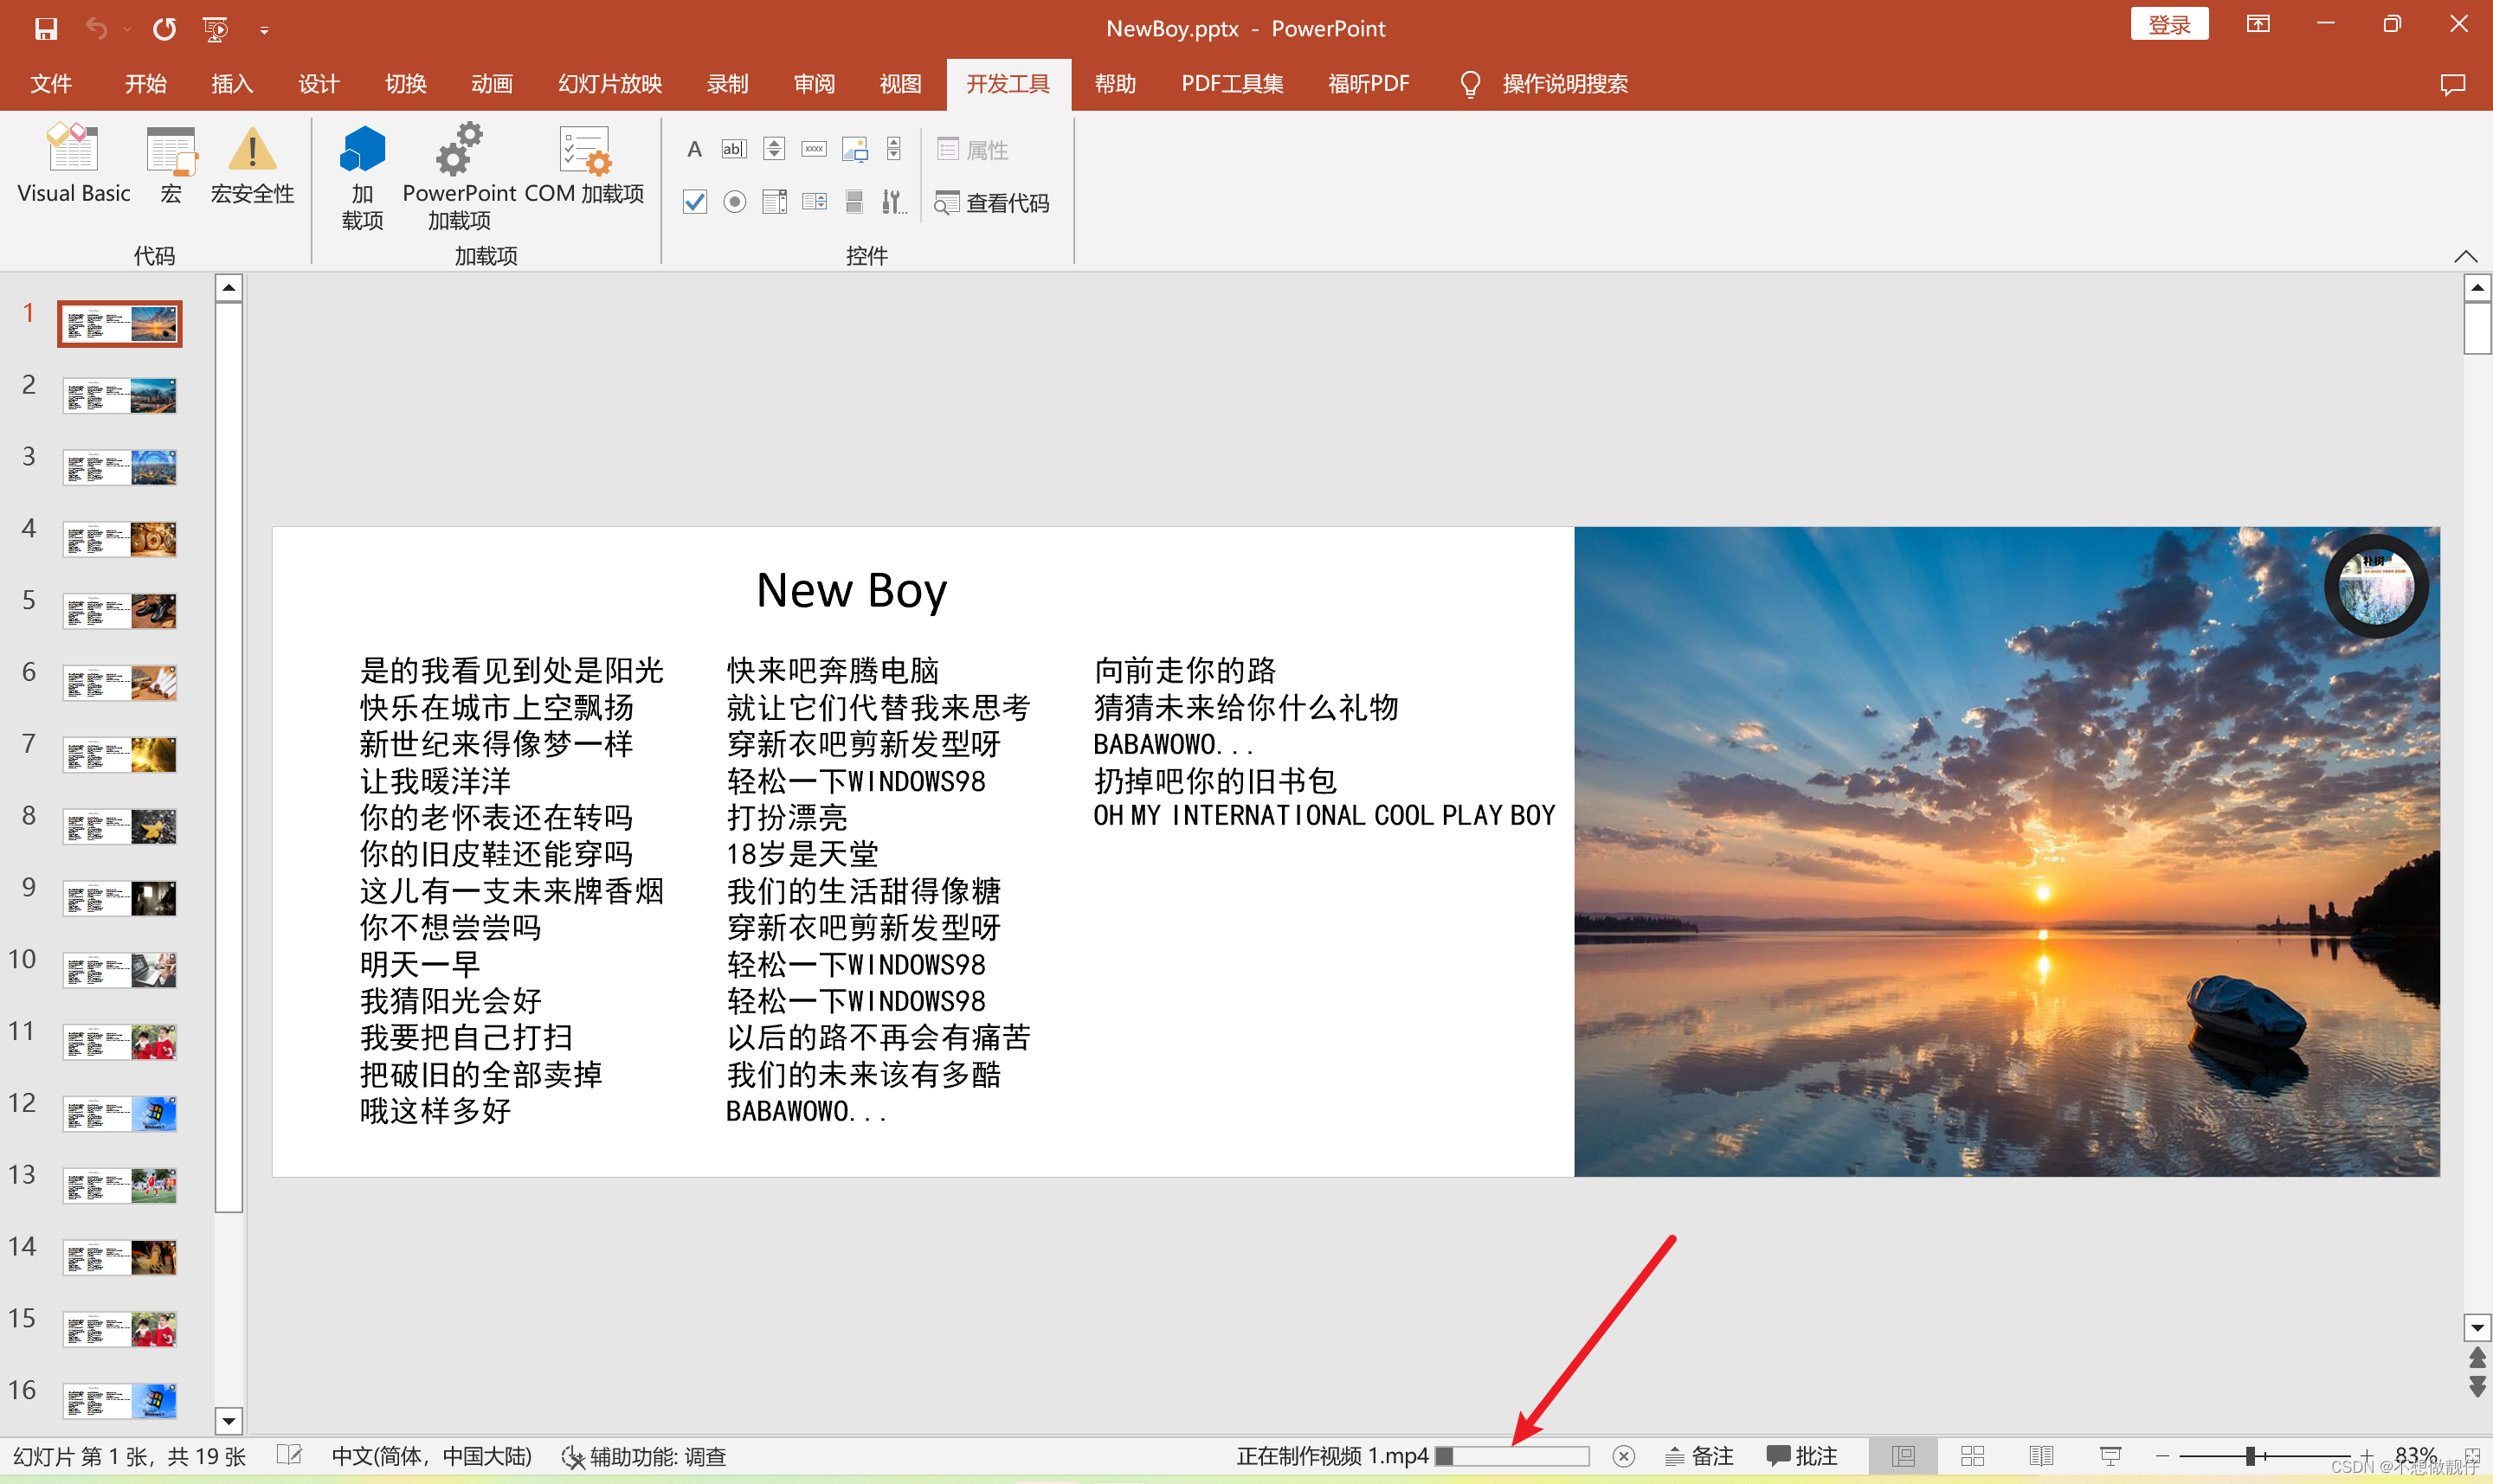The width and height of the screenshot is (2493, 1484).
Task: Open More Controls (tools icon)
Action: pos(893,202)
